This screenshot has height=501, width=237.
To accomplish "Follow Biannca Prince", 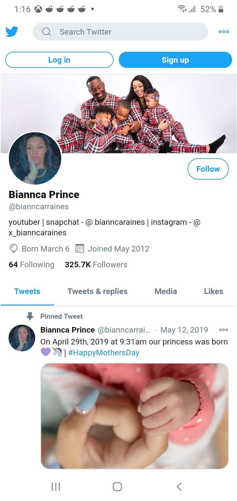I will pyautogui.click(x=208, y=169).
